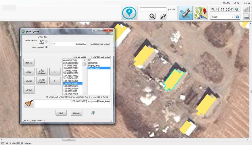Image resolution: width=252 pixels, height=145 pixels.
Task: Click the 'یا' OR operator button
Action: pyautogui.click(x=55, y=80)
